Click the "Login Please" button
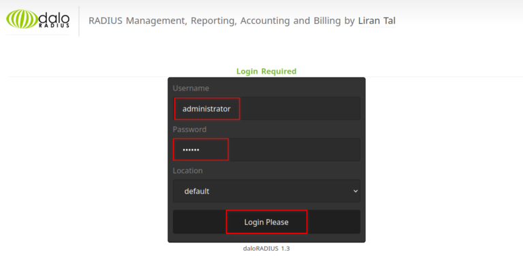The width and height of the screenshot is (523, 267). click(x=266, y=222)
